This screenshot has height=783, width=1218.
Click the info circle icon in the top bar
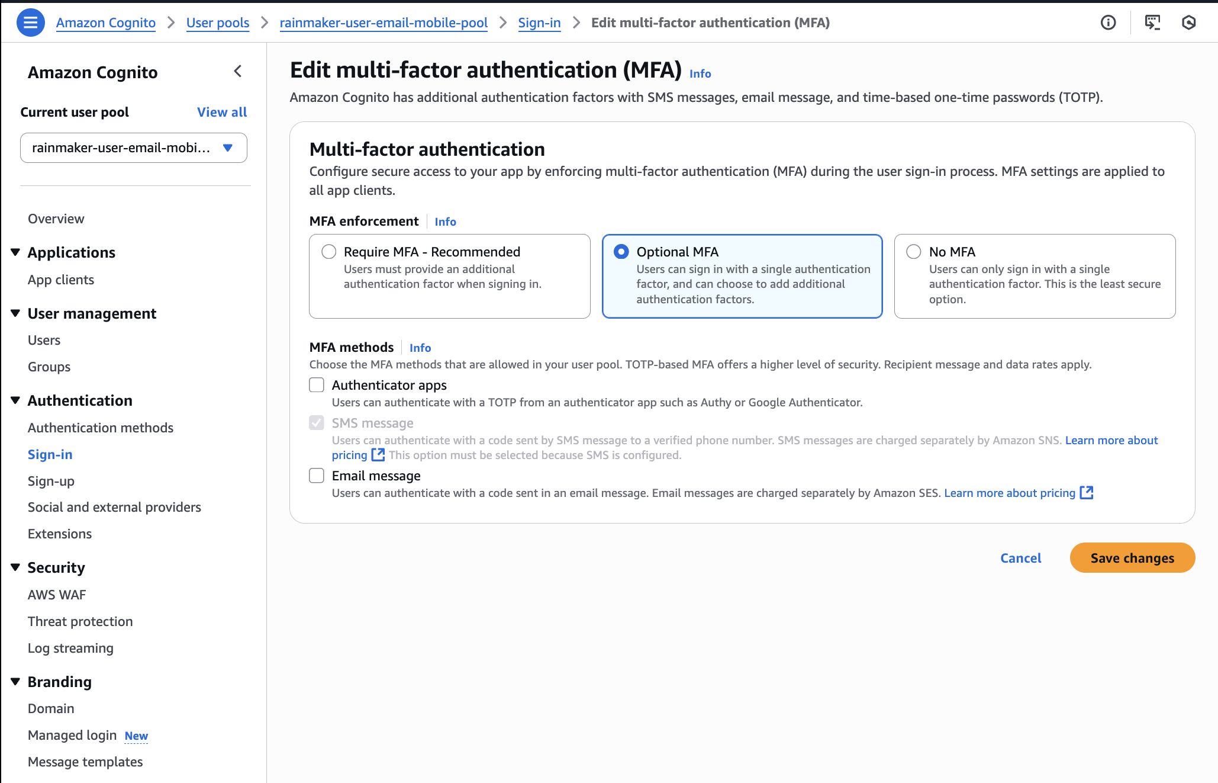1109,22
